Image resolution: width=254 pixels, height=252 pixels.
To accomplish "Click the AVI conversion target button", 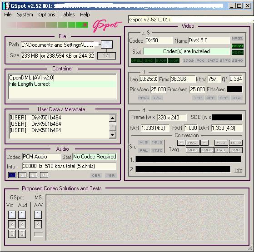I will [x=193, y=143].
